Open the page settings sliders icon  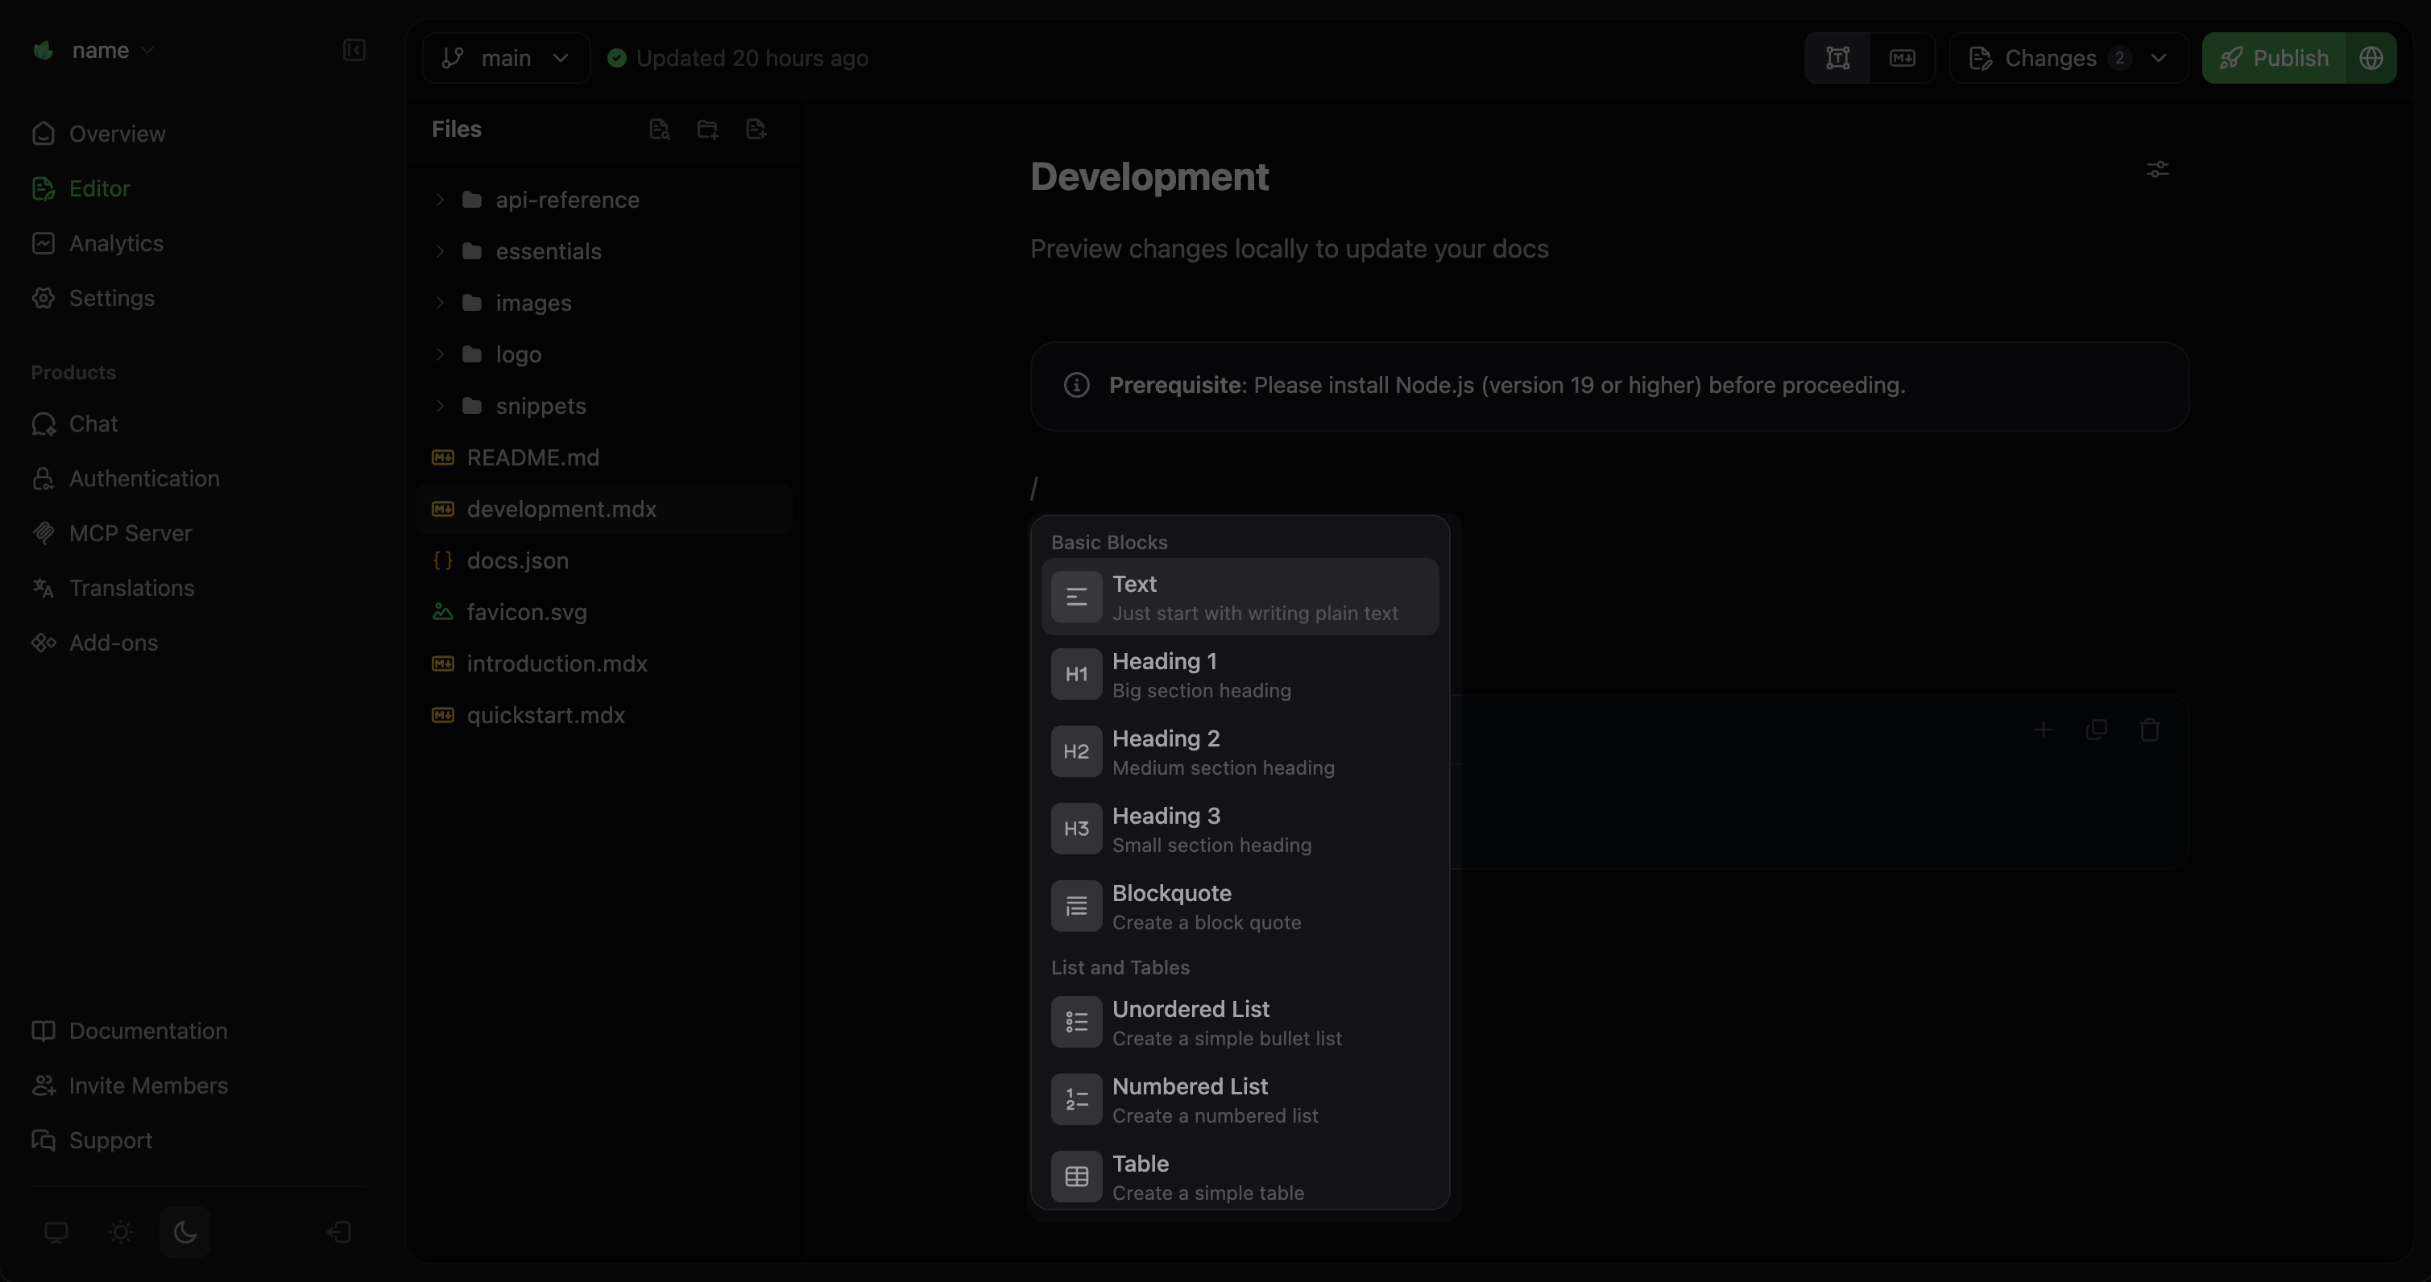coord(2157,170)
